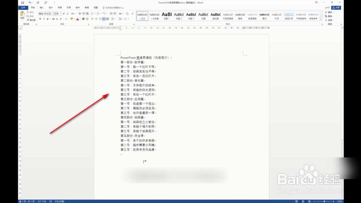Viewport: 361px width, 203px height.
Task: Switch to the View (视图) tab
Action: tap(96, 8)
